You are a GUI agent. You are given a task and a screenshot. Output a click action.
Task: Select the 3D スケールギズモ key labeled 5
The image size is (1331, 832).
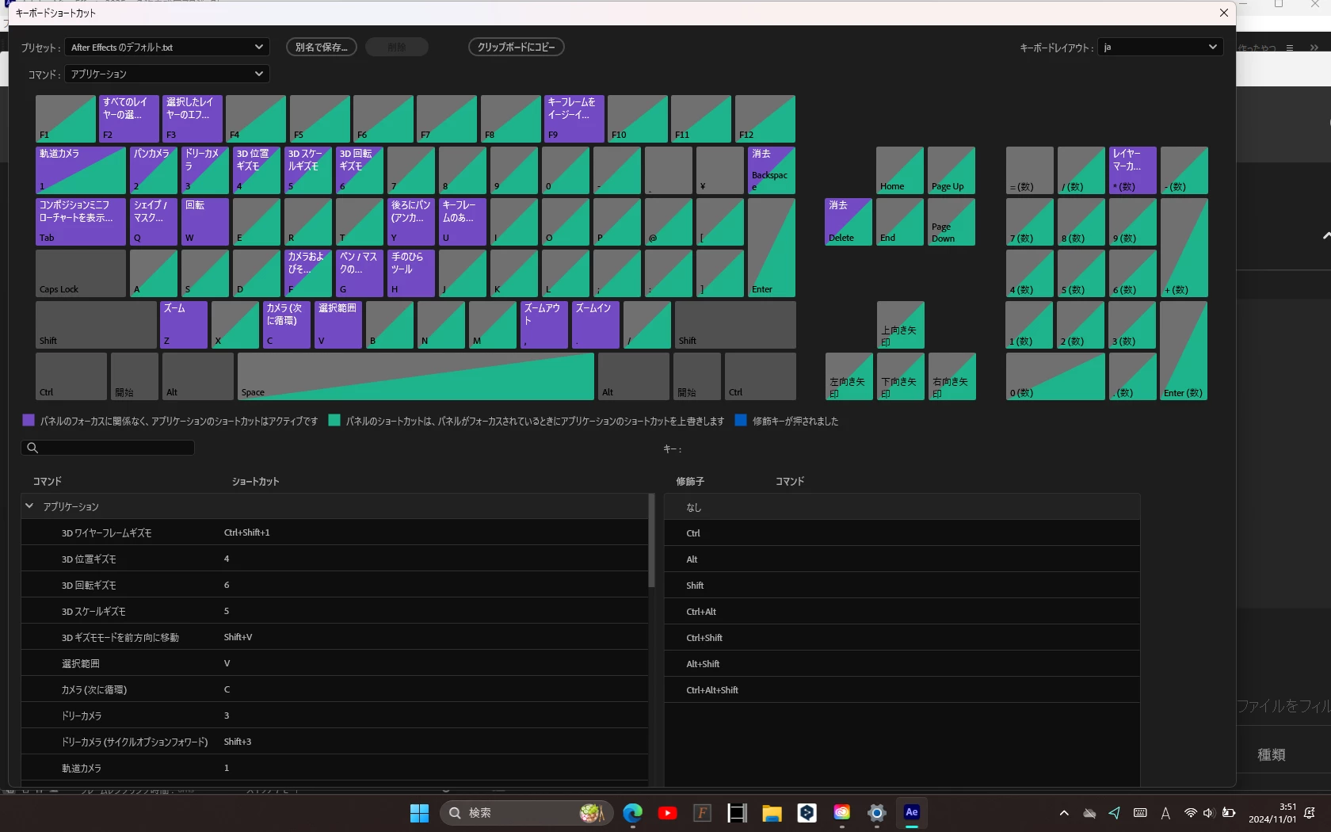pyautogui.click(x=308, y=170)
